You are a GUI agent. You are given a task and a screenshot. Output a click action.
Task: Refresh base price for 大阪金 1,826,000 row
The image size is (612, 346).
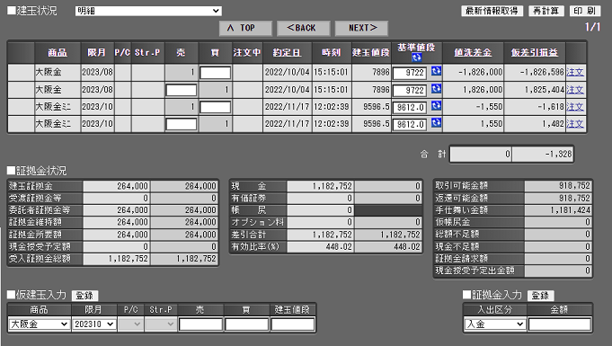(x=436, y=89)
